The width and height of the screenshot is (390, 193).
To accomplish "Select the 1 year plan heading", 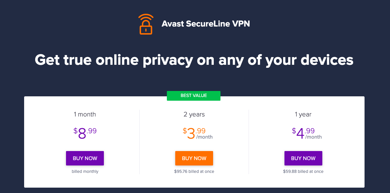I will tap(303, 114).
